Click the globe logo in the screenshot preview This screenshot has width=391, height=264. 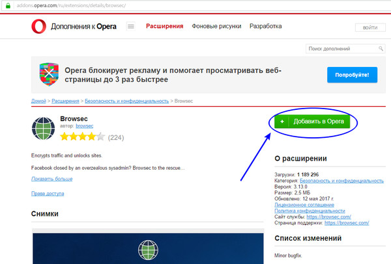coord(148,250)
